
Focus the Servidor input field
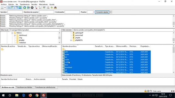pos(15,12)
